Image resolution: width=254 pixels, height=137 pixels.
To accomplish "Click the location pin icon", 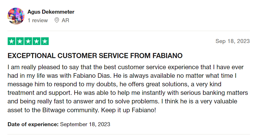I will (57, 21).
